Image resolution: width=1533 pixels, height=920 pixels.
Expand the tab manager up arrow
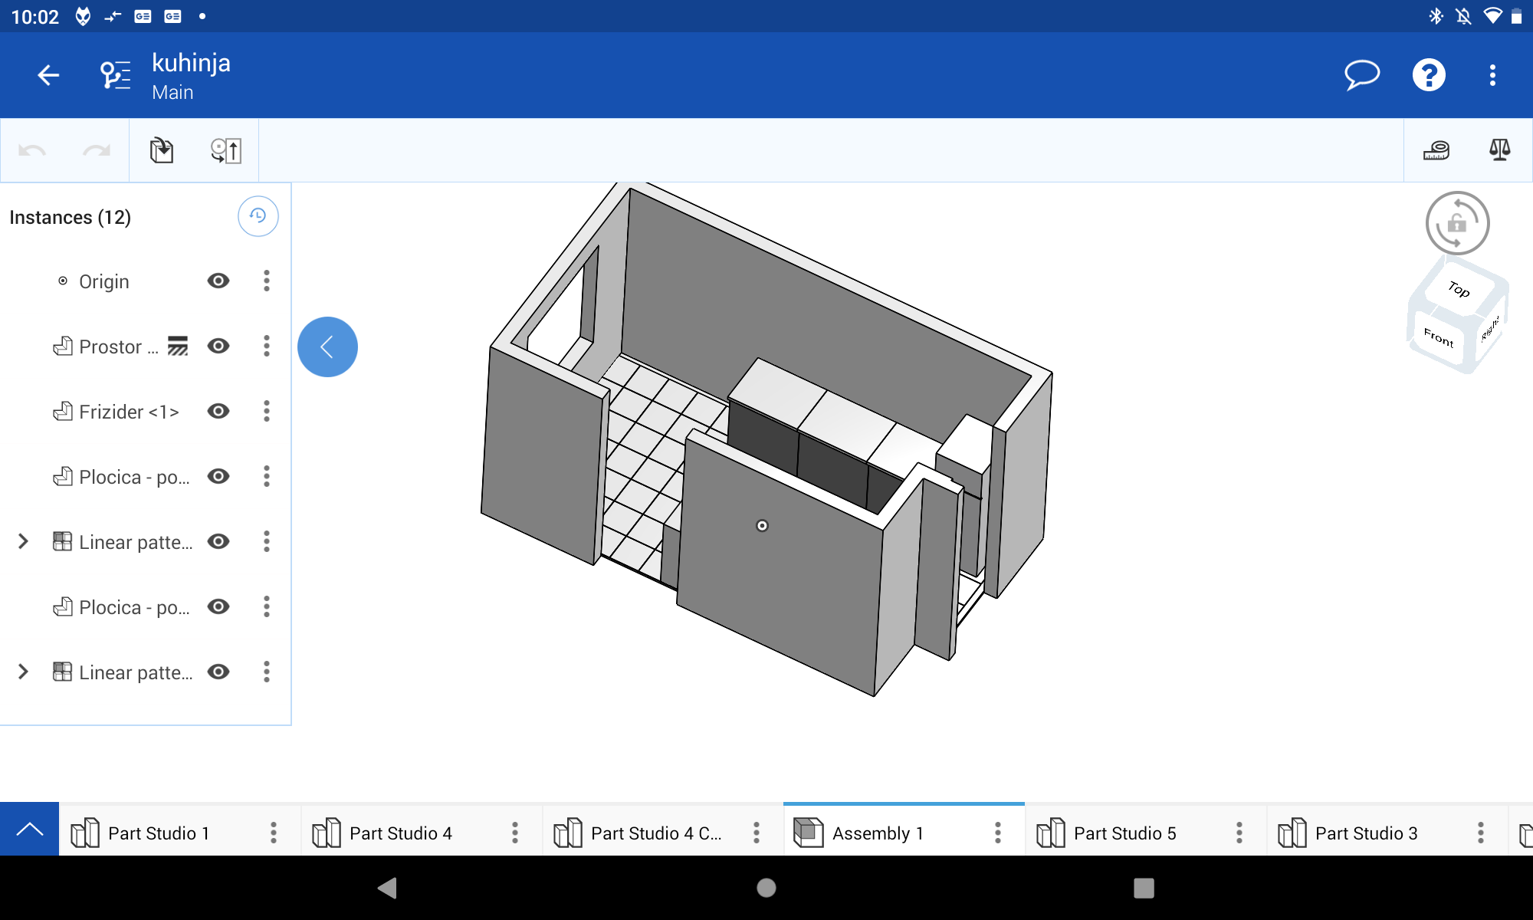click(29, 829)
